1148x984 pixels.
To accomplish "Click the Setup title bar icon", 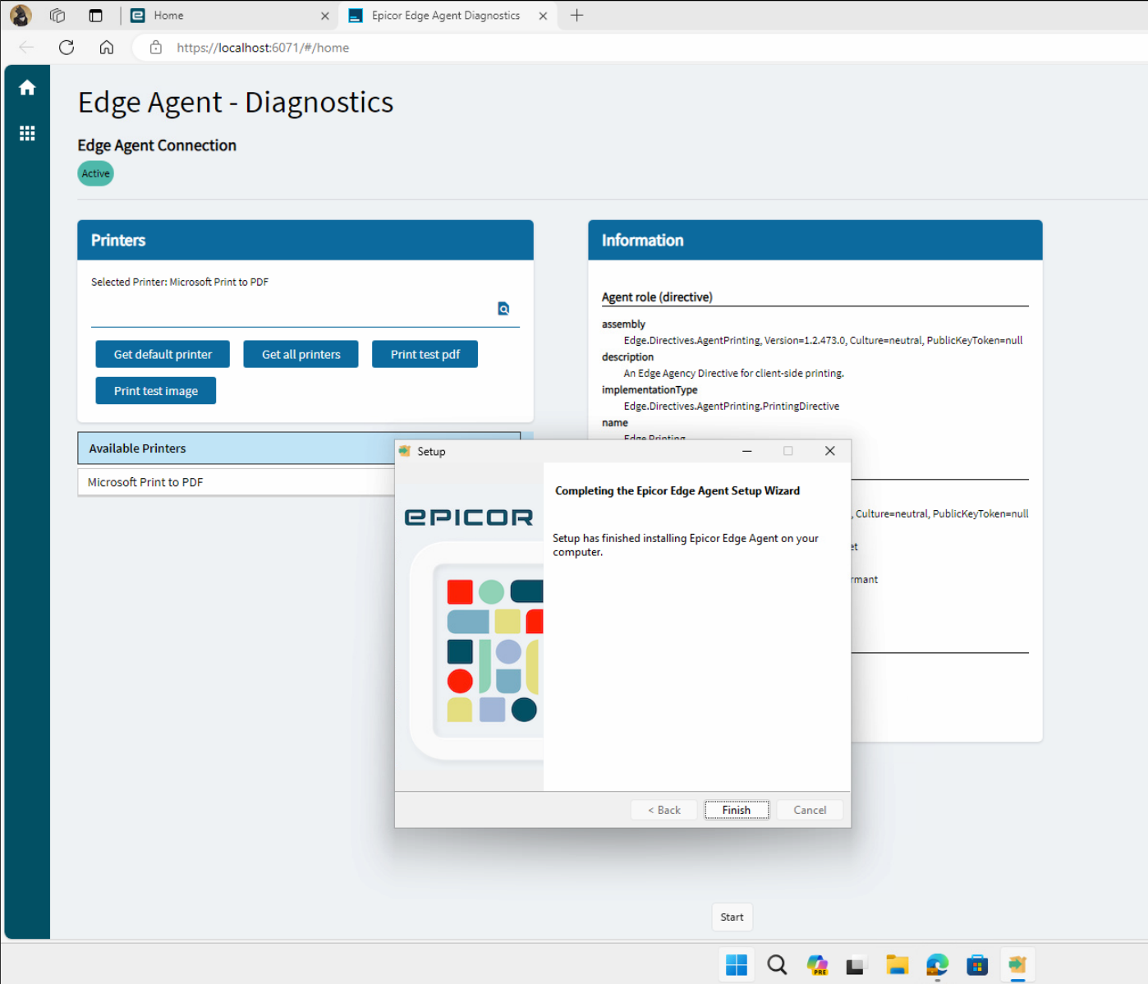I will point(404,451).
